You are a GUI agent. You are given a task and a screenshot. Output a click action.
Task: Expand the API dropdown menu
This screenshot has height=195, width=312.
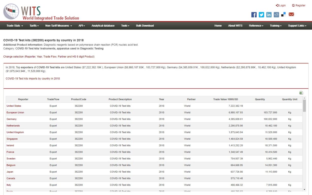coord(82,26)
